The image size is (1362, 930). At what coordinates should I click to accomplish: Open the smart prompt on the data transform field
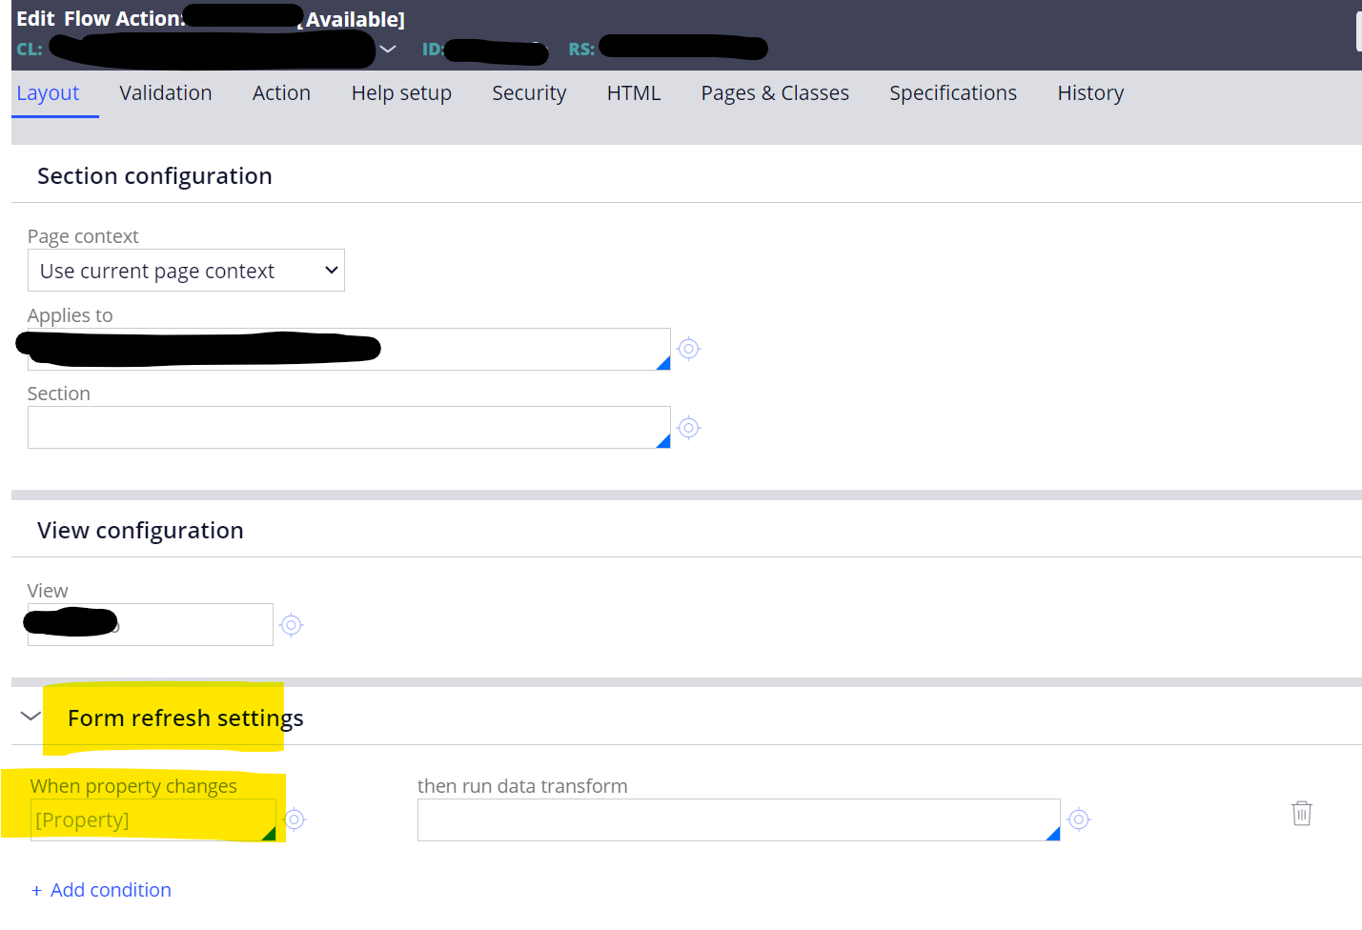(x=1051, y=833)
